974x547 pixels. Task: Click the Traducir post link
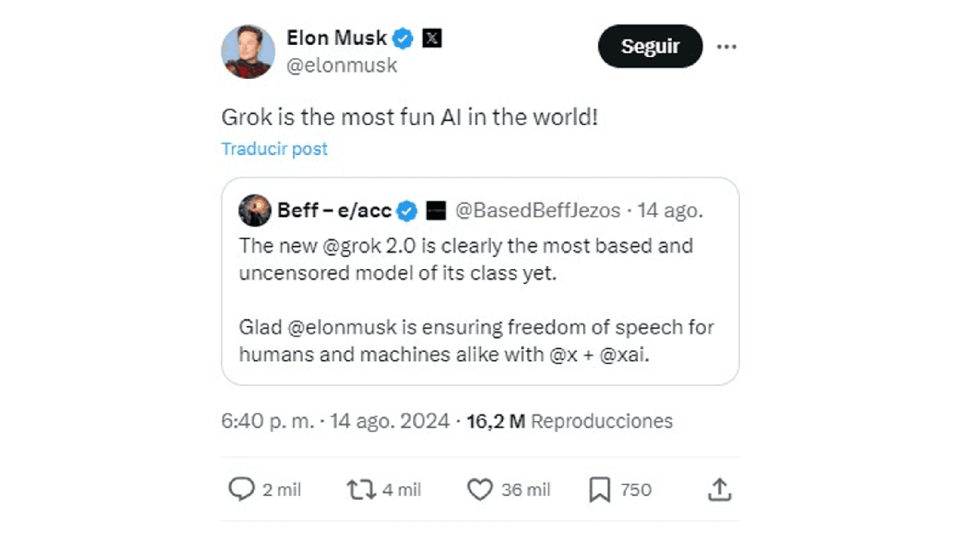click(274, 149)
